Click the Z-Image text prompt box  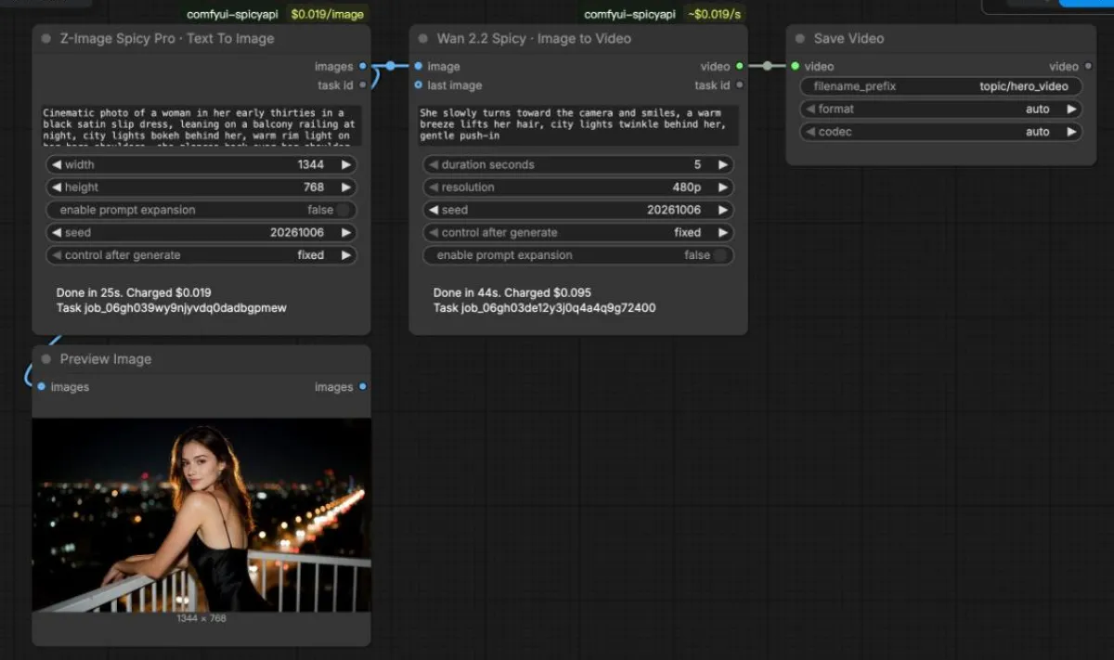point(201,125)
